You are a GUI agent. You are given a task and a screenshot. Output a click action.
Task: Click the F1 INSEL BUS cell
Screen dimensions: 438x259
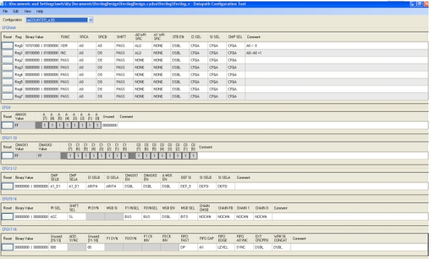[x=133, y=217]
